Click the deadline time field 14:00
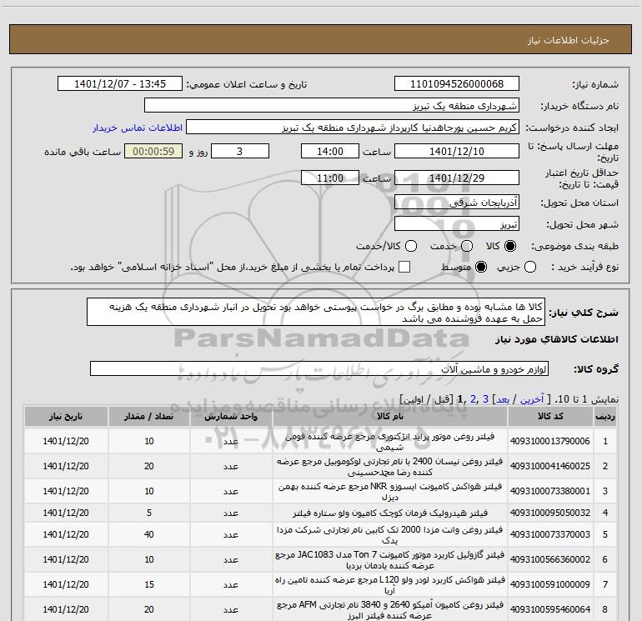 (330, 151)
